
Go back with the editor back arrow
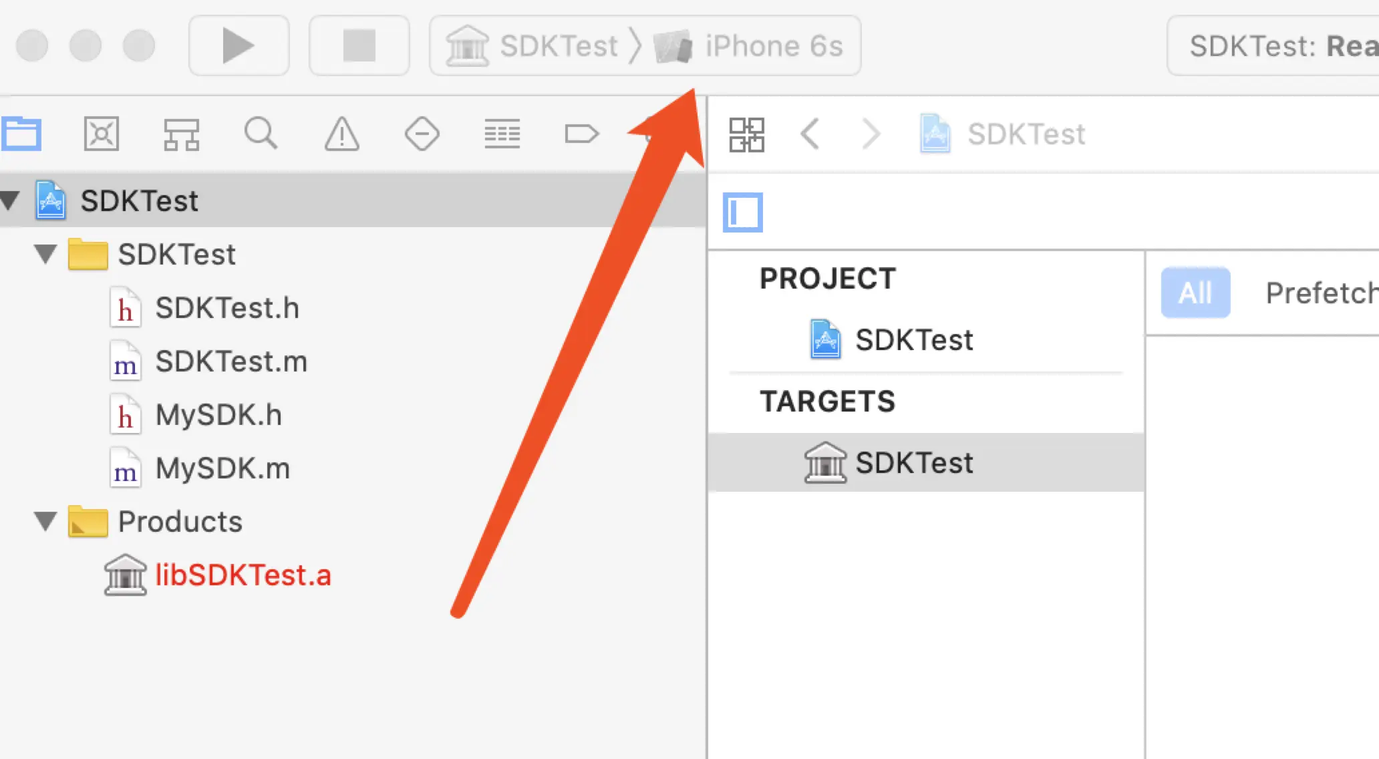810,134
